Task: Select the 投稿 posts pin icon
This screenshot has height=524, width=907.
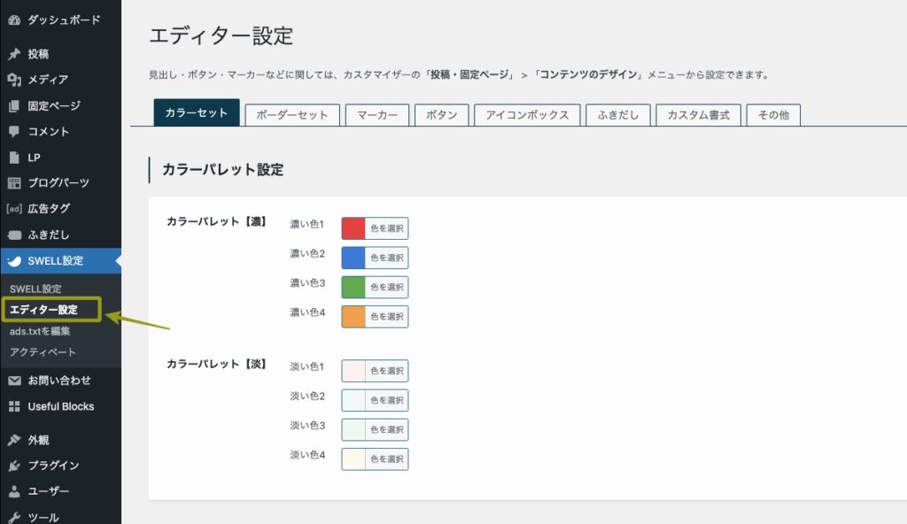Action: (x=13, y=51)
